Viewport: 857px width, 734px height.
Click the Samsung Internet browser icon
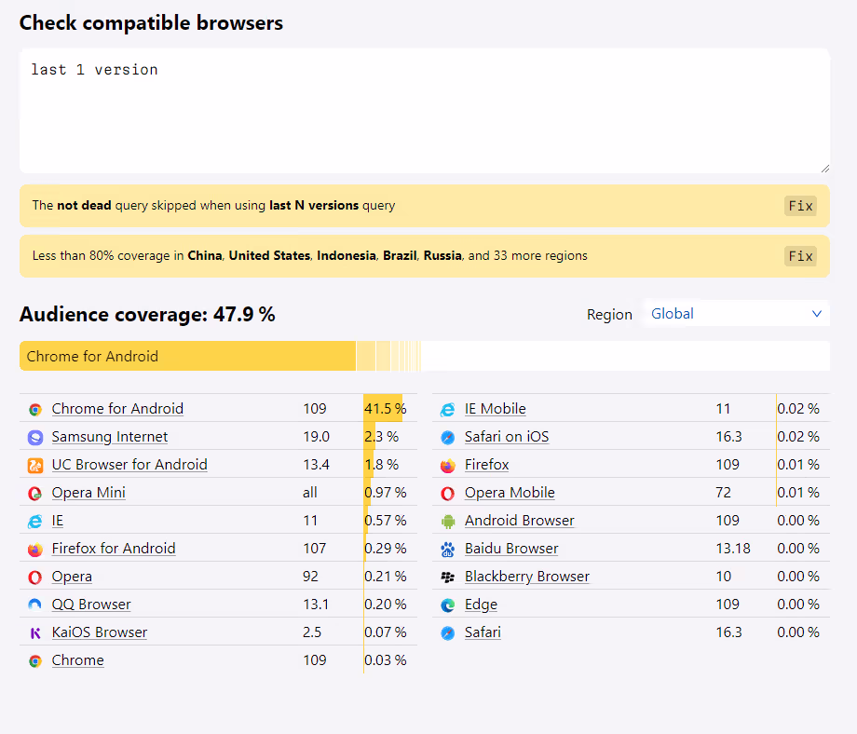[35, 437]
